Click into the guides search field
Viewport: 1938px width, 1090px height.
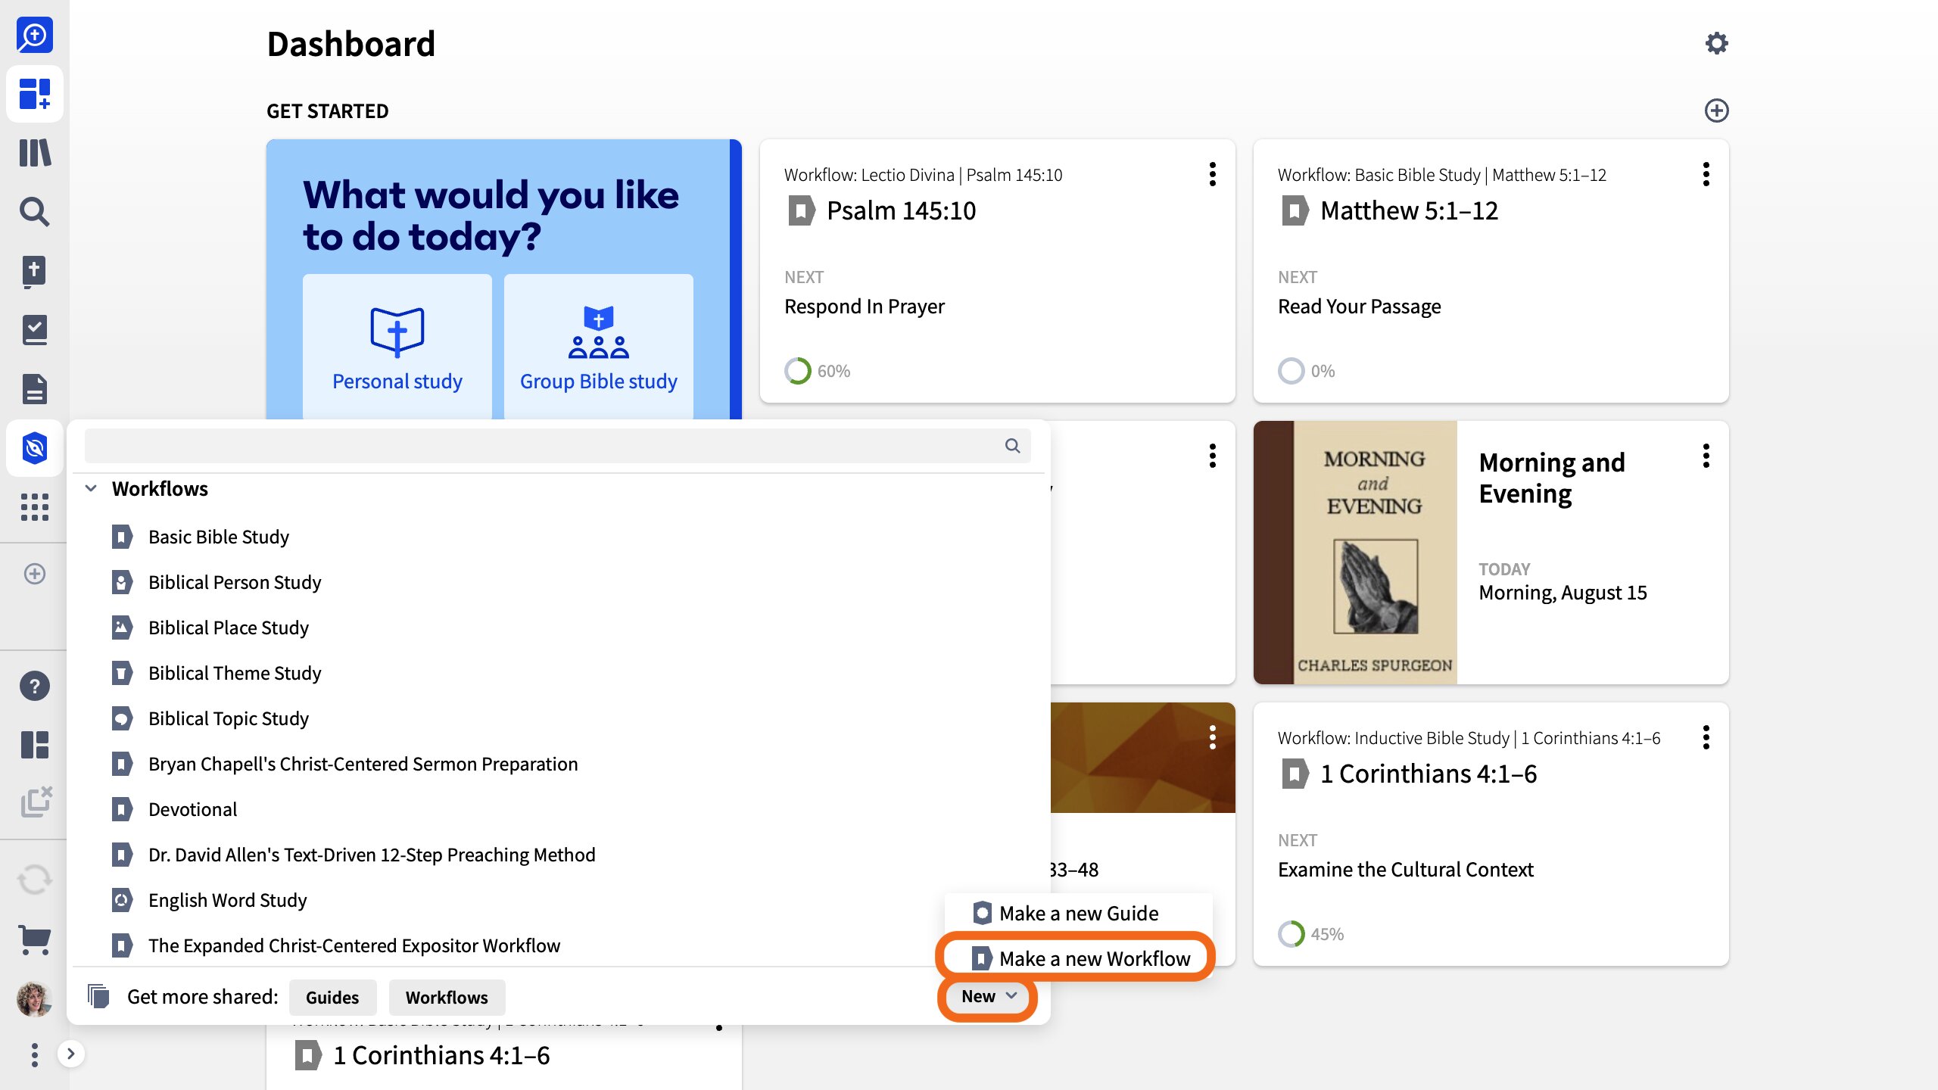pyautogui.click(x=557, y=446)
